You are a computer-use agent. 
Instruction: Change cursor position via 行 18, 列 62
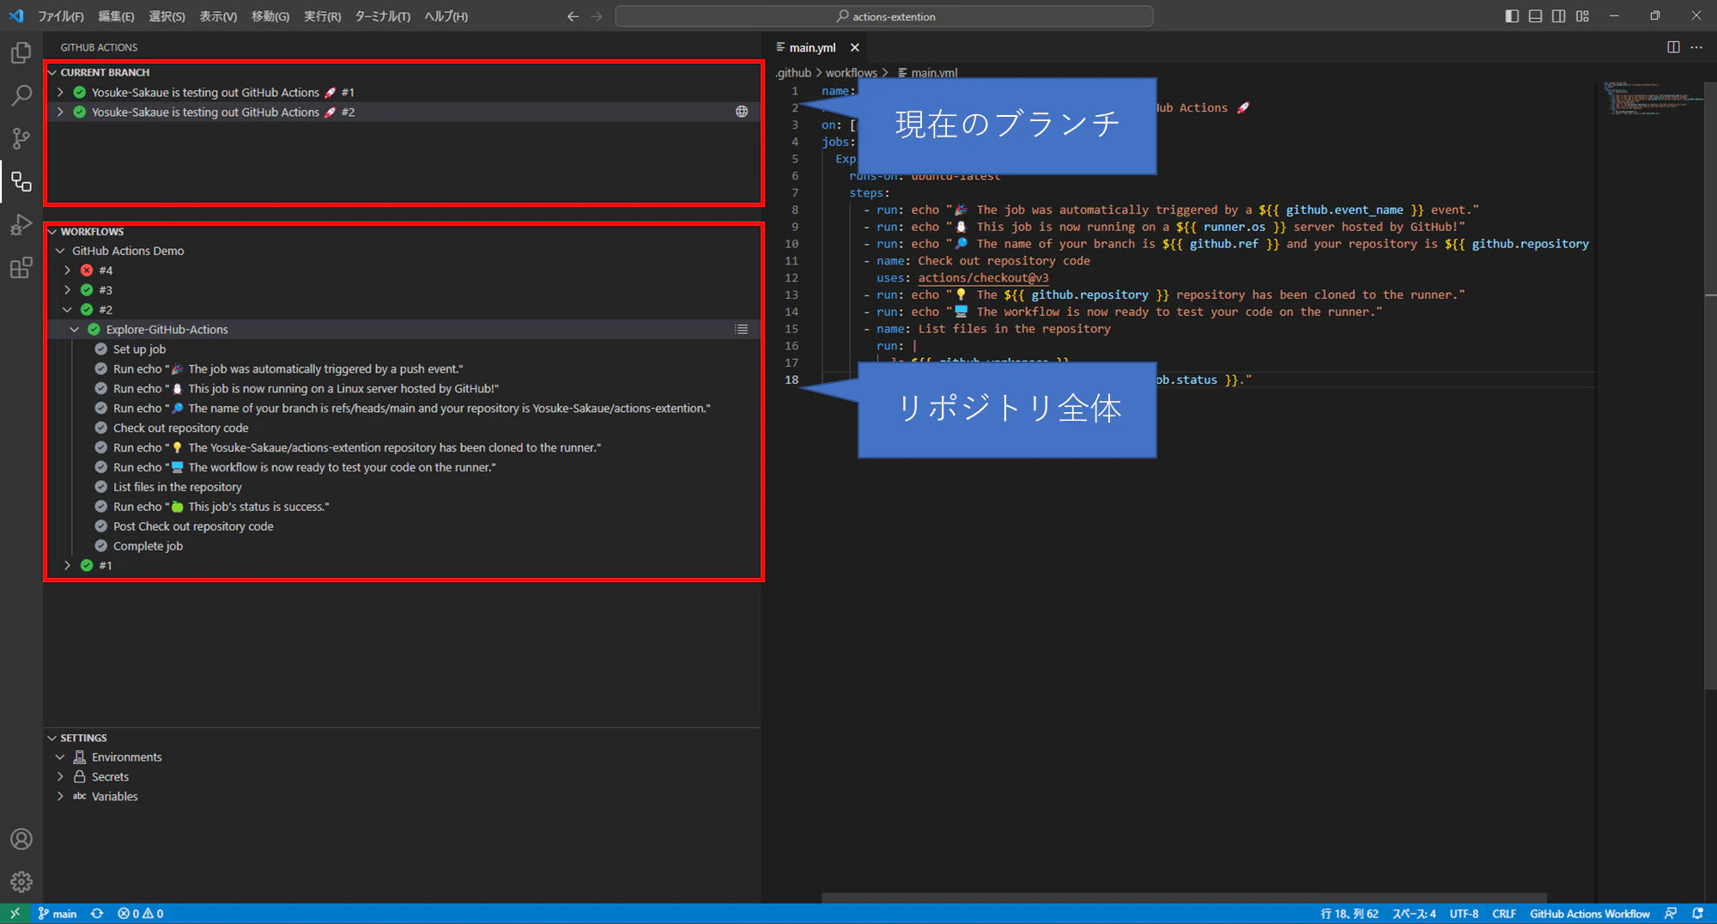(x=1350, y=914)
